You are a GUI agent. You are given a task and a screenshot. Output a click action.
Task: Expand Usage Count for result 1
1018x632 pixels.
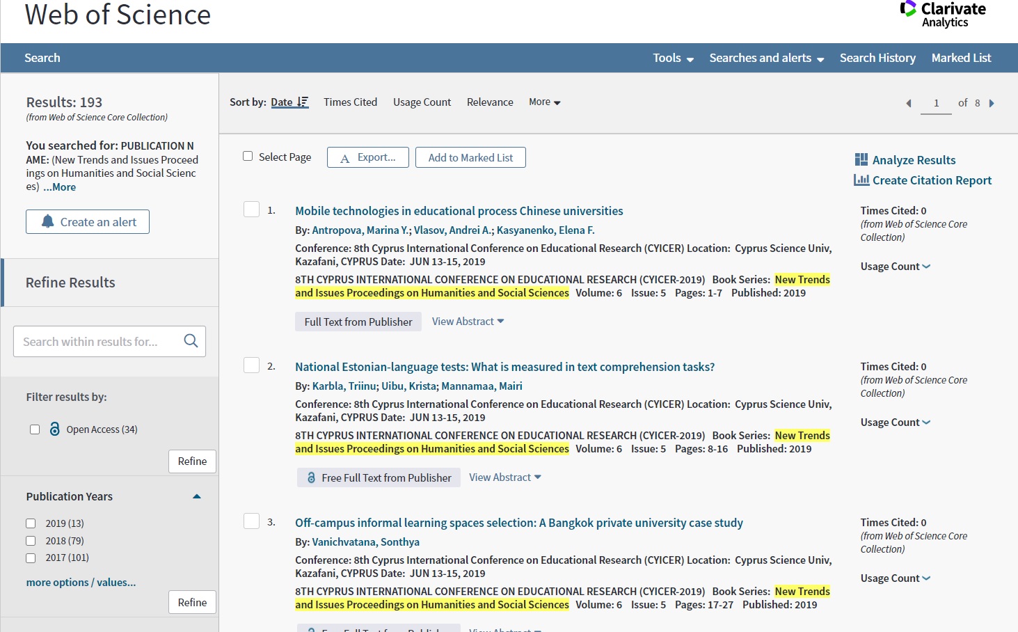click(896, 266)
